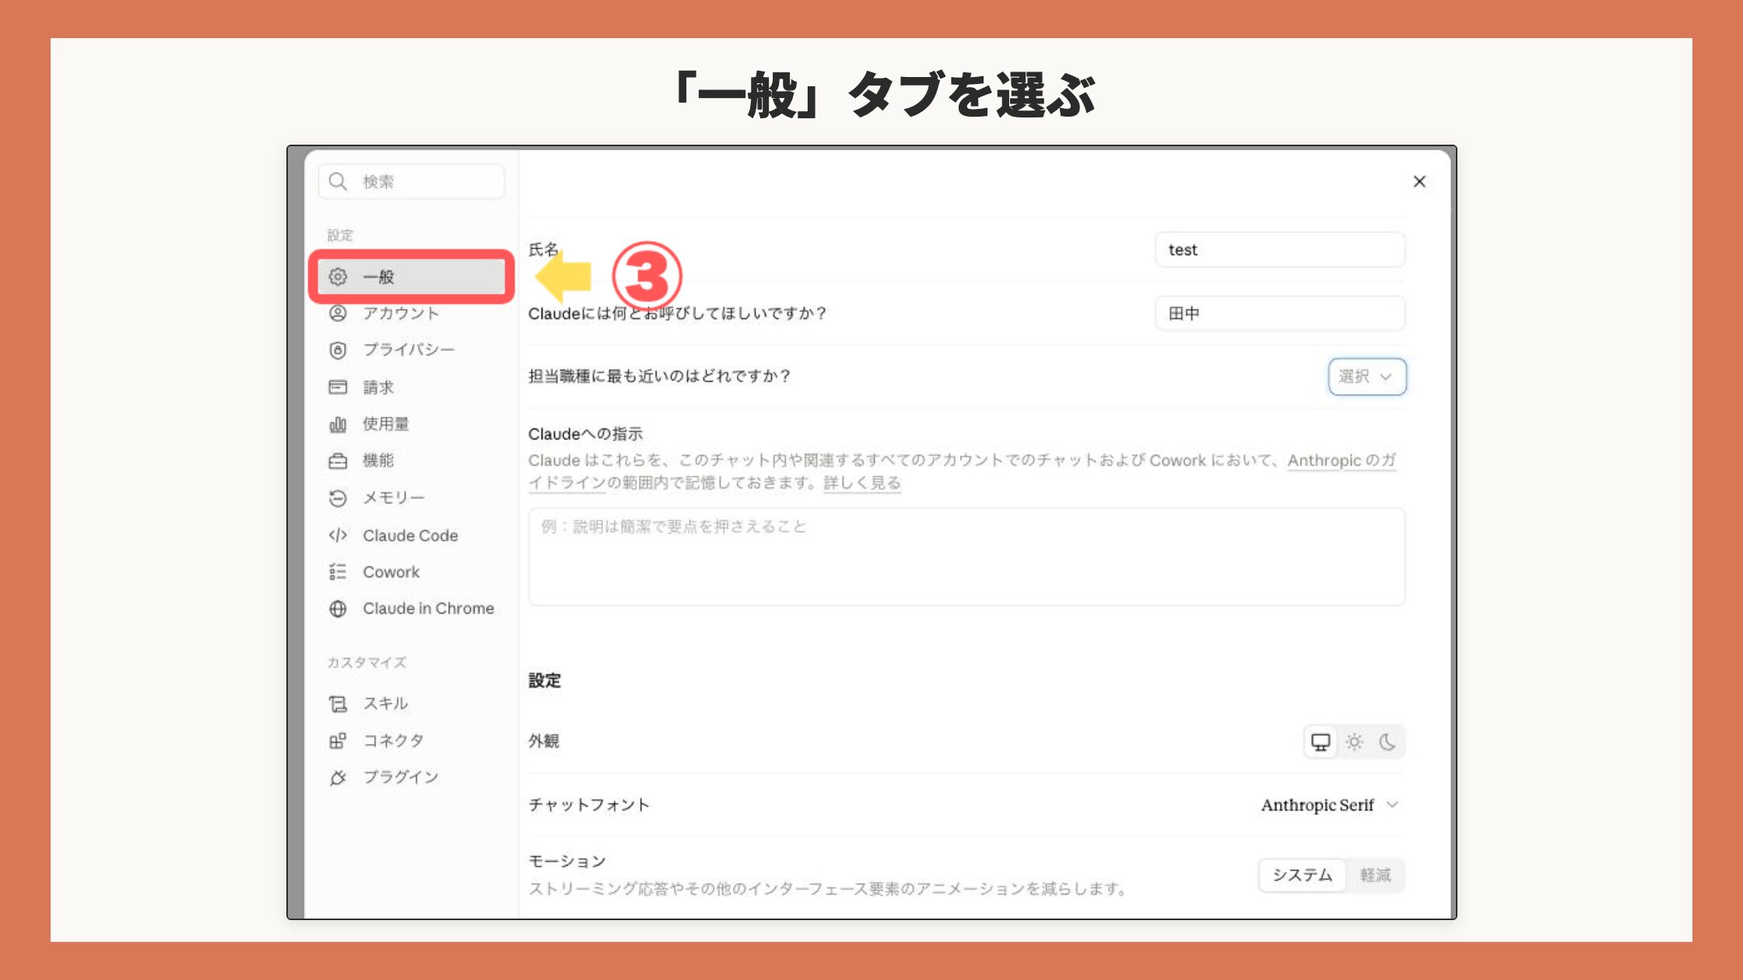Open the プラグイン customization tab

[x=412, y=777]
